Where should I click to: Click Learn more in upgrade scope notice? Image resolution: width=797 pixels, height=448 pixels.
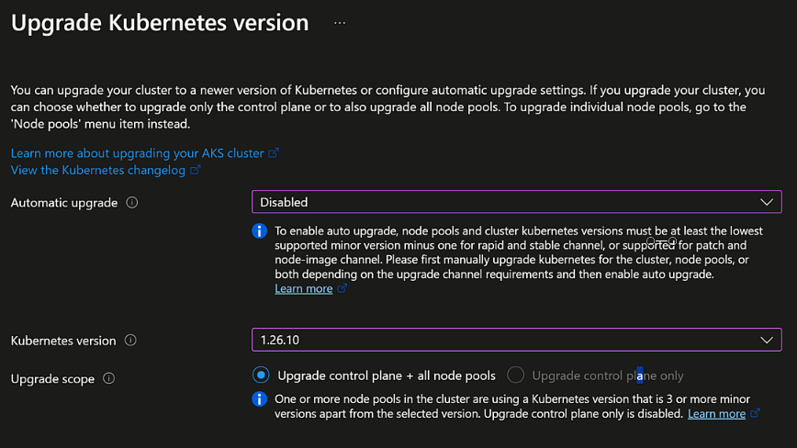coord(716,414)
